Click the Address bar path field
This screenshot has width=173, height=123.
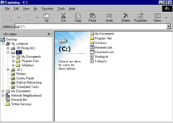point(92,26)
